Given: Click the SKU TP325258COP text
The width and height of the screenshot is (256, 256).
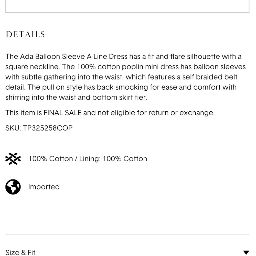Looking at the screenshot, I should [39, 128].
